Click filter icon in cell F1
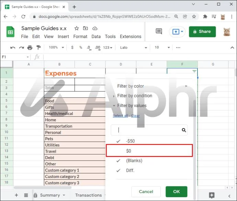Screen dimensions: 237x201 (x=194, y=71)
